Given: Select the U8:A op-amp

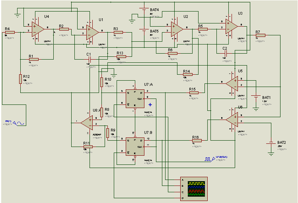Looking at the screenshot, I should pyautogui.click(x=87, y=122).
